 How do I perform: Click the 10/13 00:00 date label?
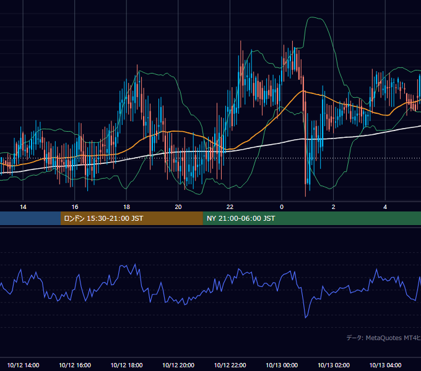(x=282, y=365)
